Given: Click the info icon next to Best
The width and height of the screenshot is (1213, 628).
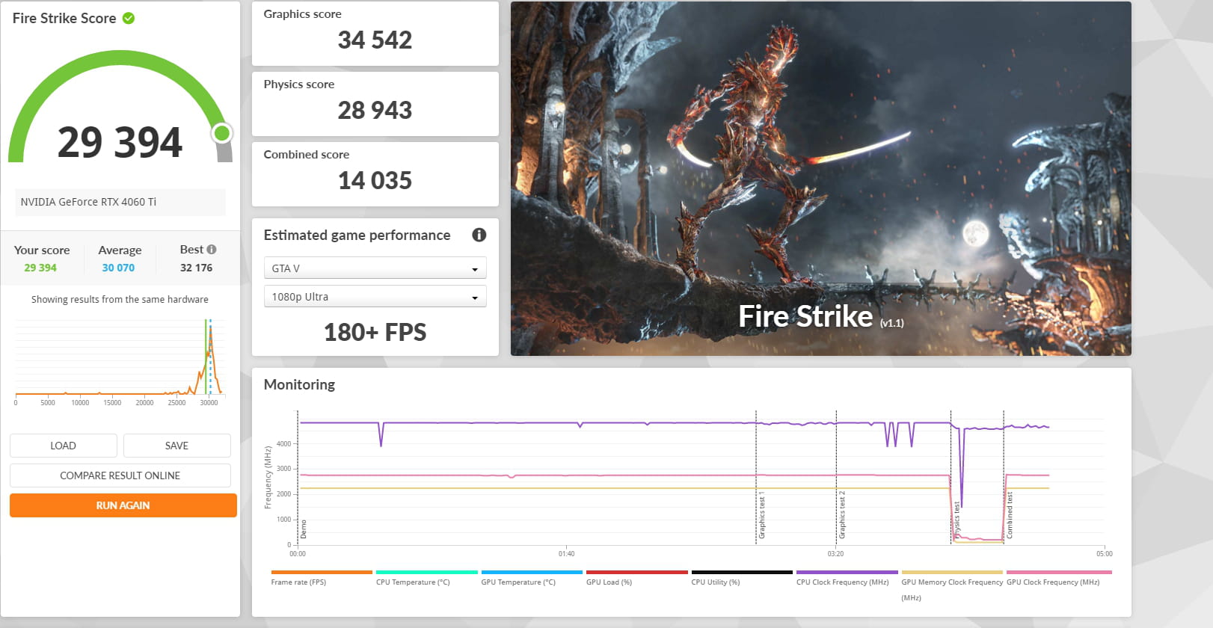Looking at the screenshot, I should click(212, 250).
